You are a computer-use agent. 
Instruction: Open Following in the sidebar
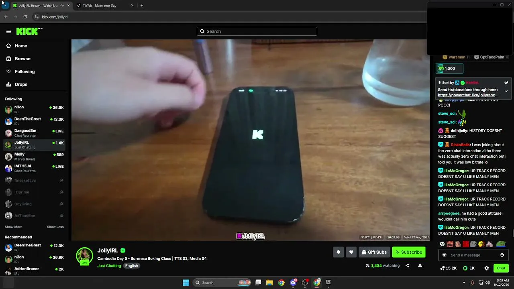tap(24, 71)
